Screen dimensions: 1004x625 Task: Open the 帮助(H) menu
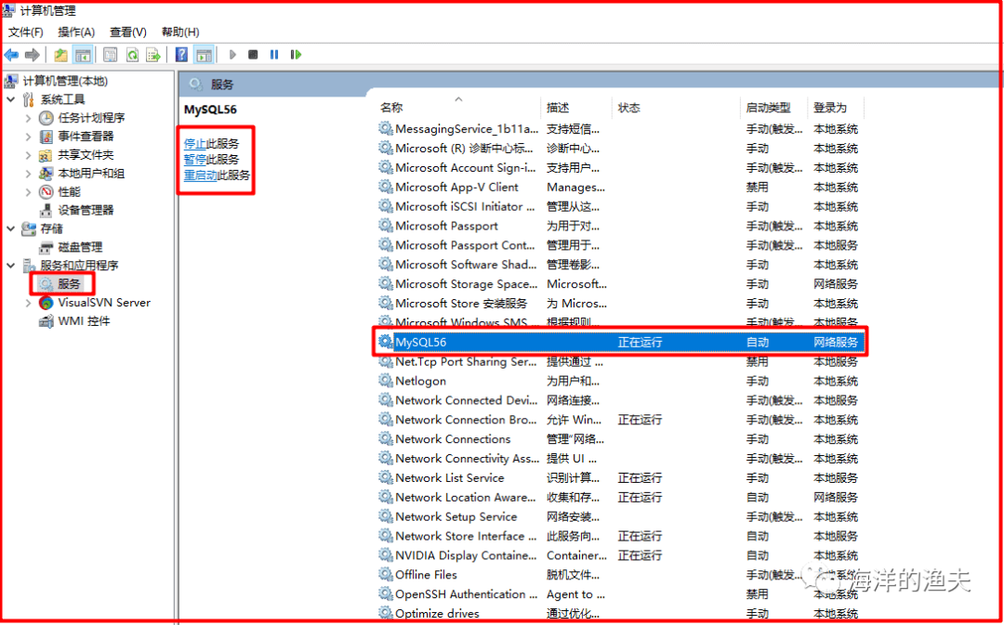point(180,32)
